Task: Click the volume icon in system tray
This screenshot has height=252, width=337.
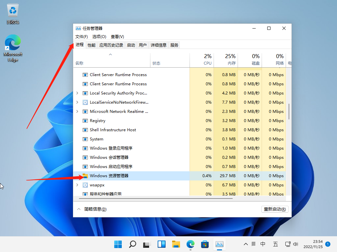Action: [296, 244]
